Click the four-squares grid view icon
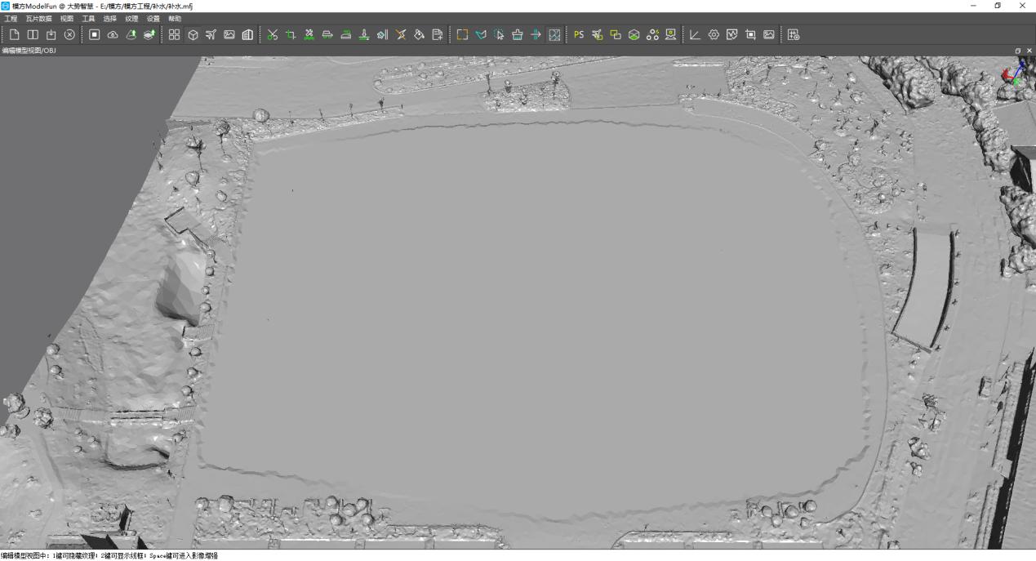 tap(175, 34)
